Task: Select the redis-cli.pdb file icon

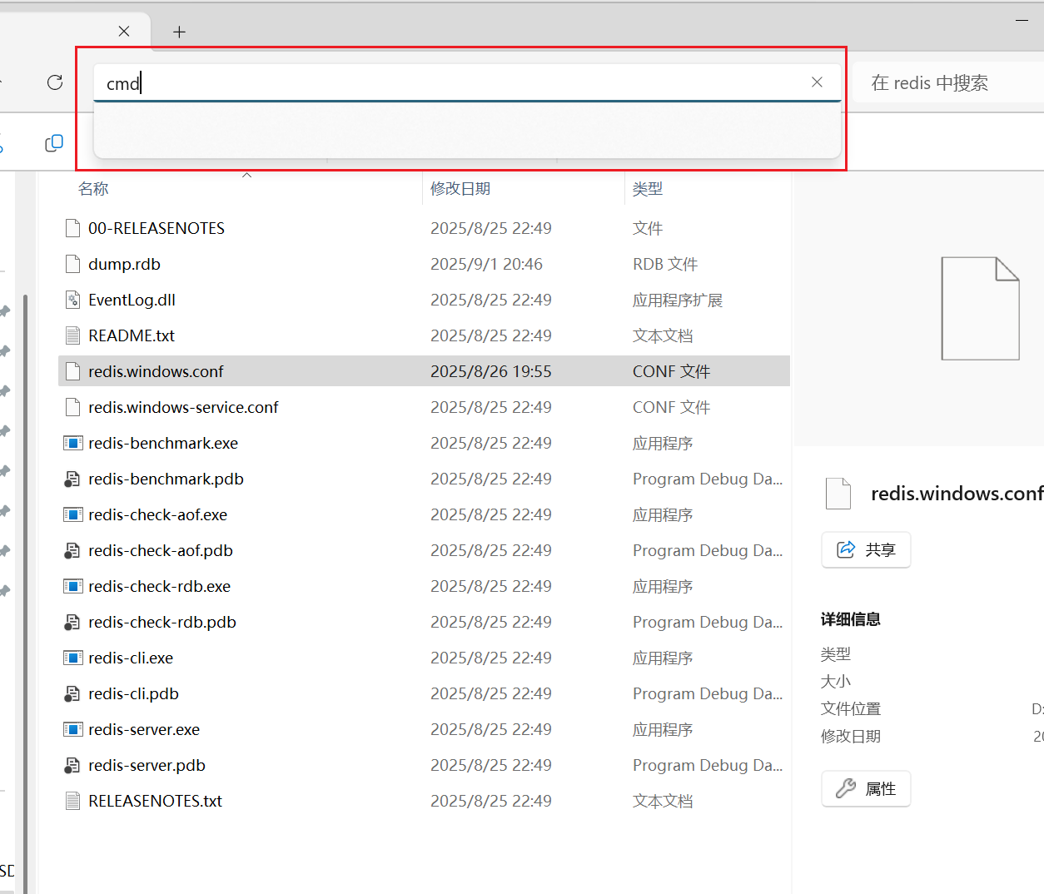Action: click(73, 693)
